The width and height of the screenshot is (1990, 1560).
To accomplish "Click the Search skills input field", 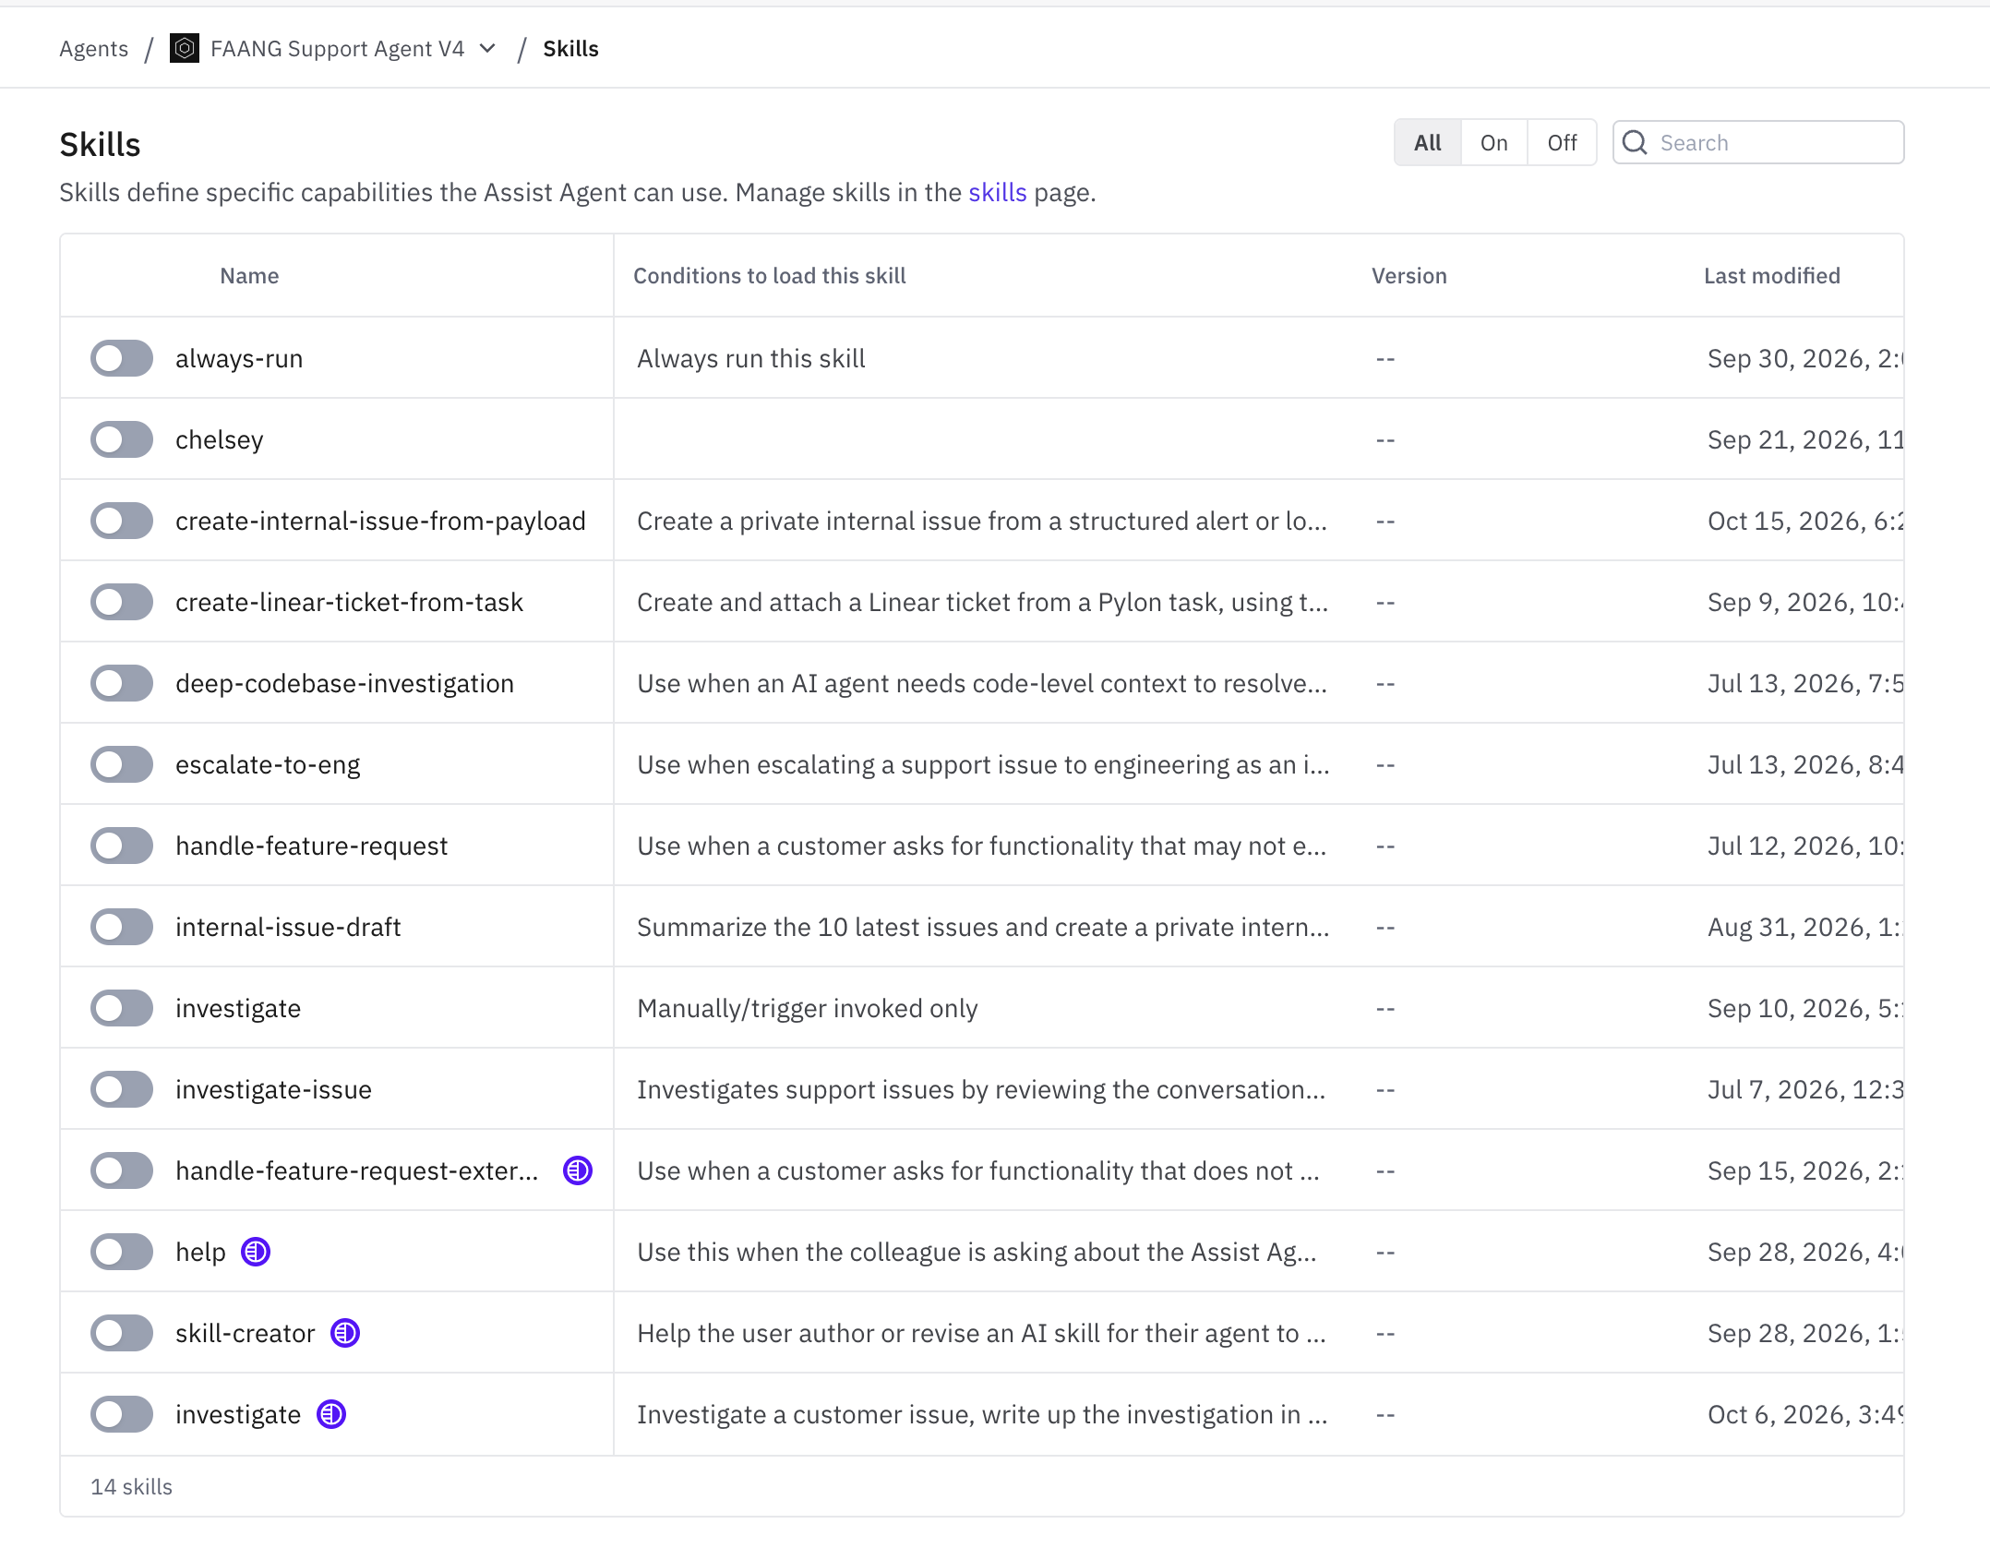I will click(x=1758, y=142).
